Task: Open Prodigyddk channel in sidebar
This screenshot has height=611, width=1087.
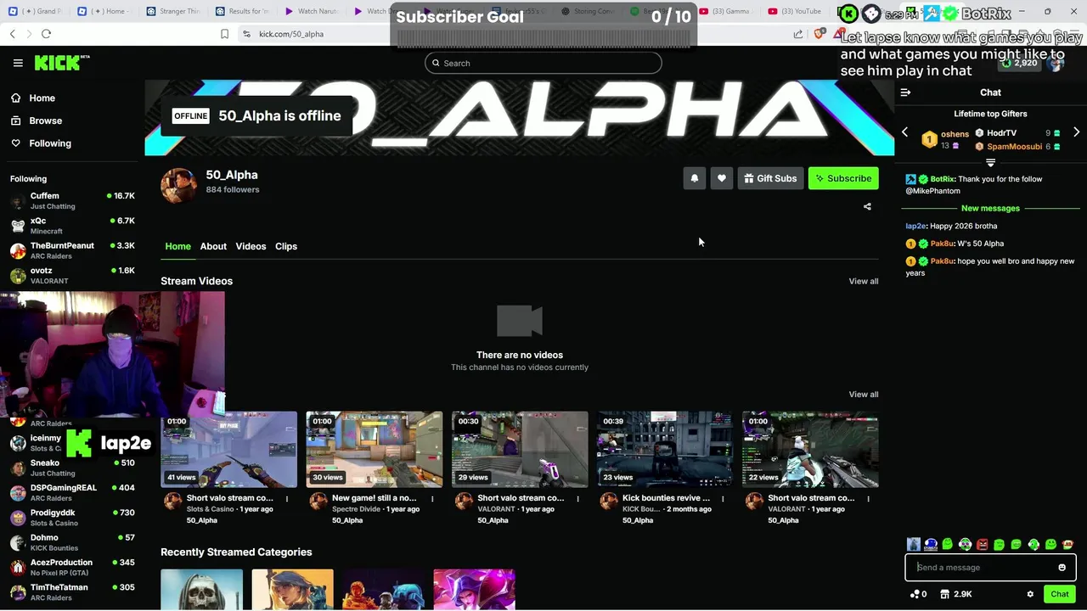Action: point(72,517)
